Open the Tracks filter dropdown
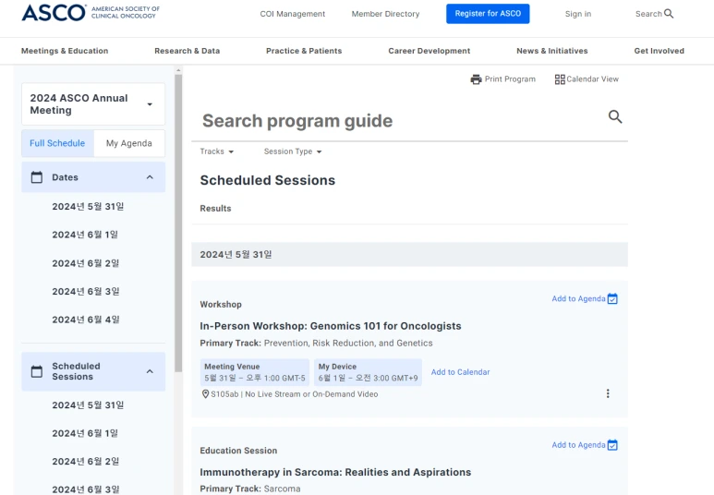This screenshot has height=495, width=714. pos(217,151)
